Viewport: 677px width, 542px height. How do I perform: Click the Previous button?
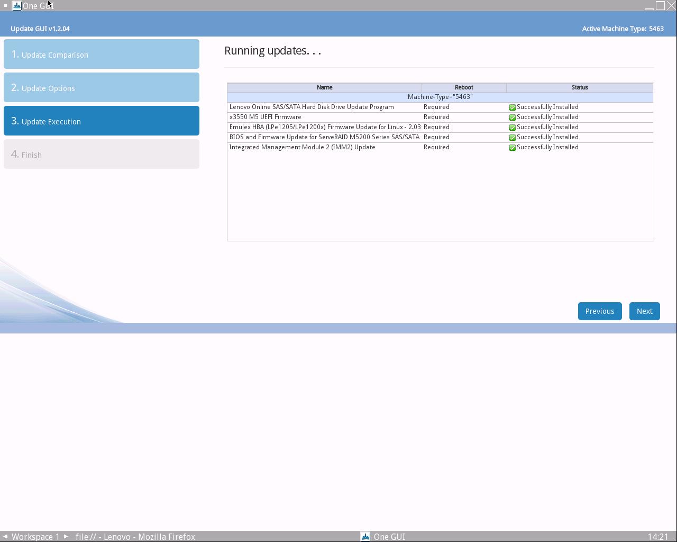tap(600, 311)
